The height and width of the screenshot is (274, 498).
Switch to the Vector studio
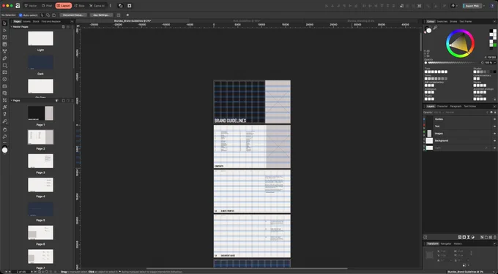point(31,6)
